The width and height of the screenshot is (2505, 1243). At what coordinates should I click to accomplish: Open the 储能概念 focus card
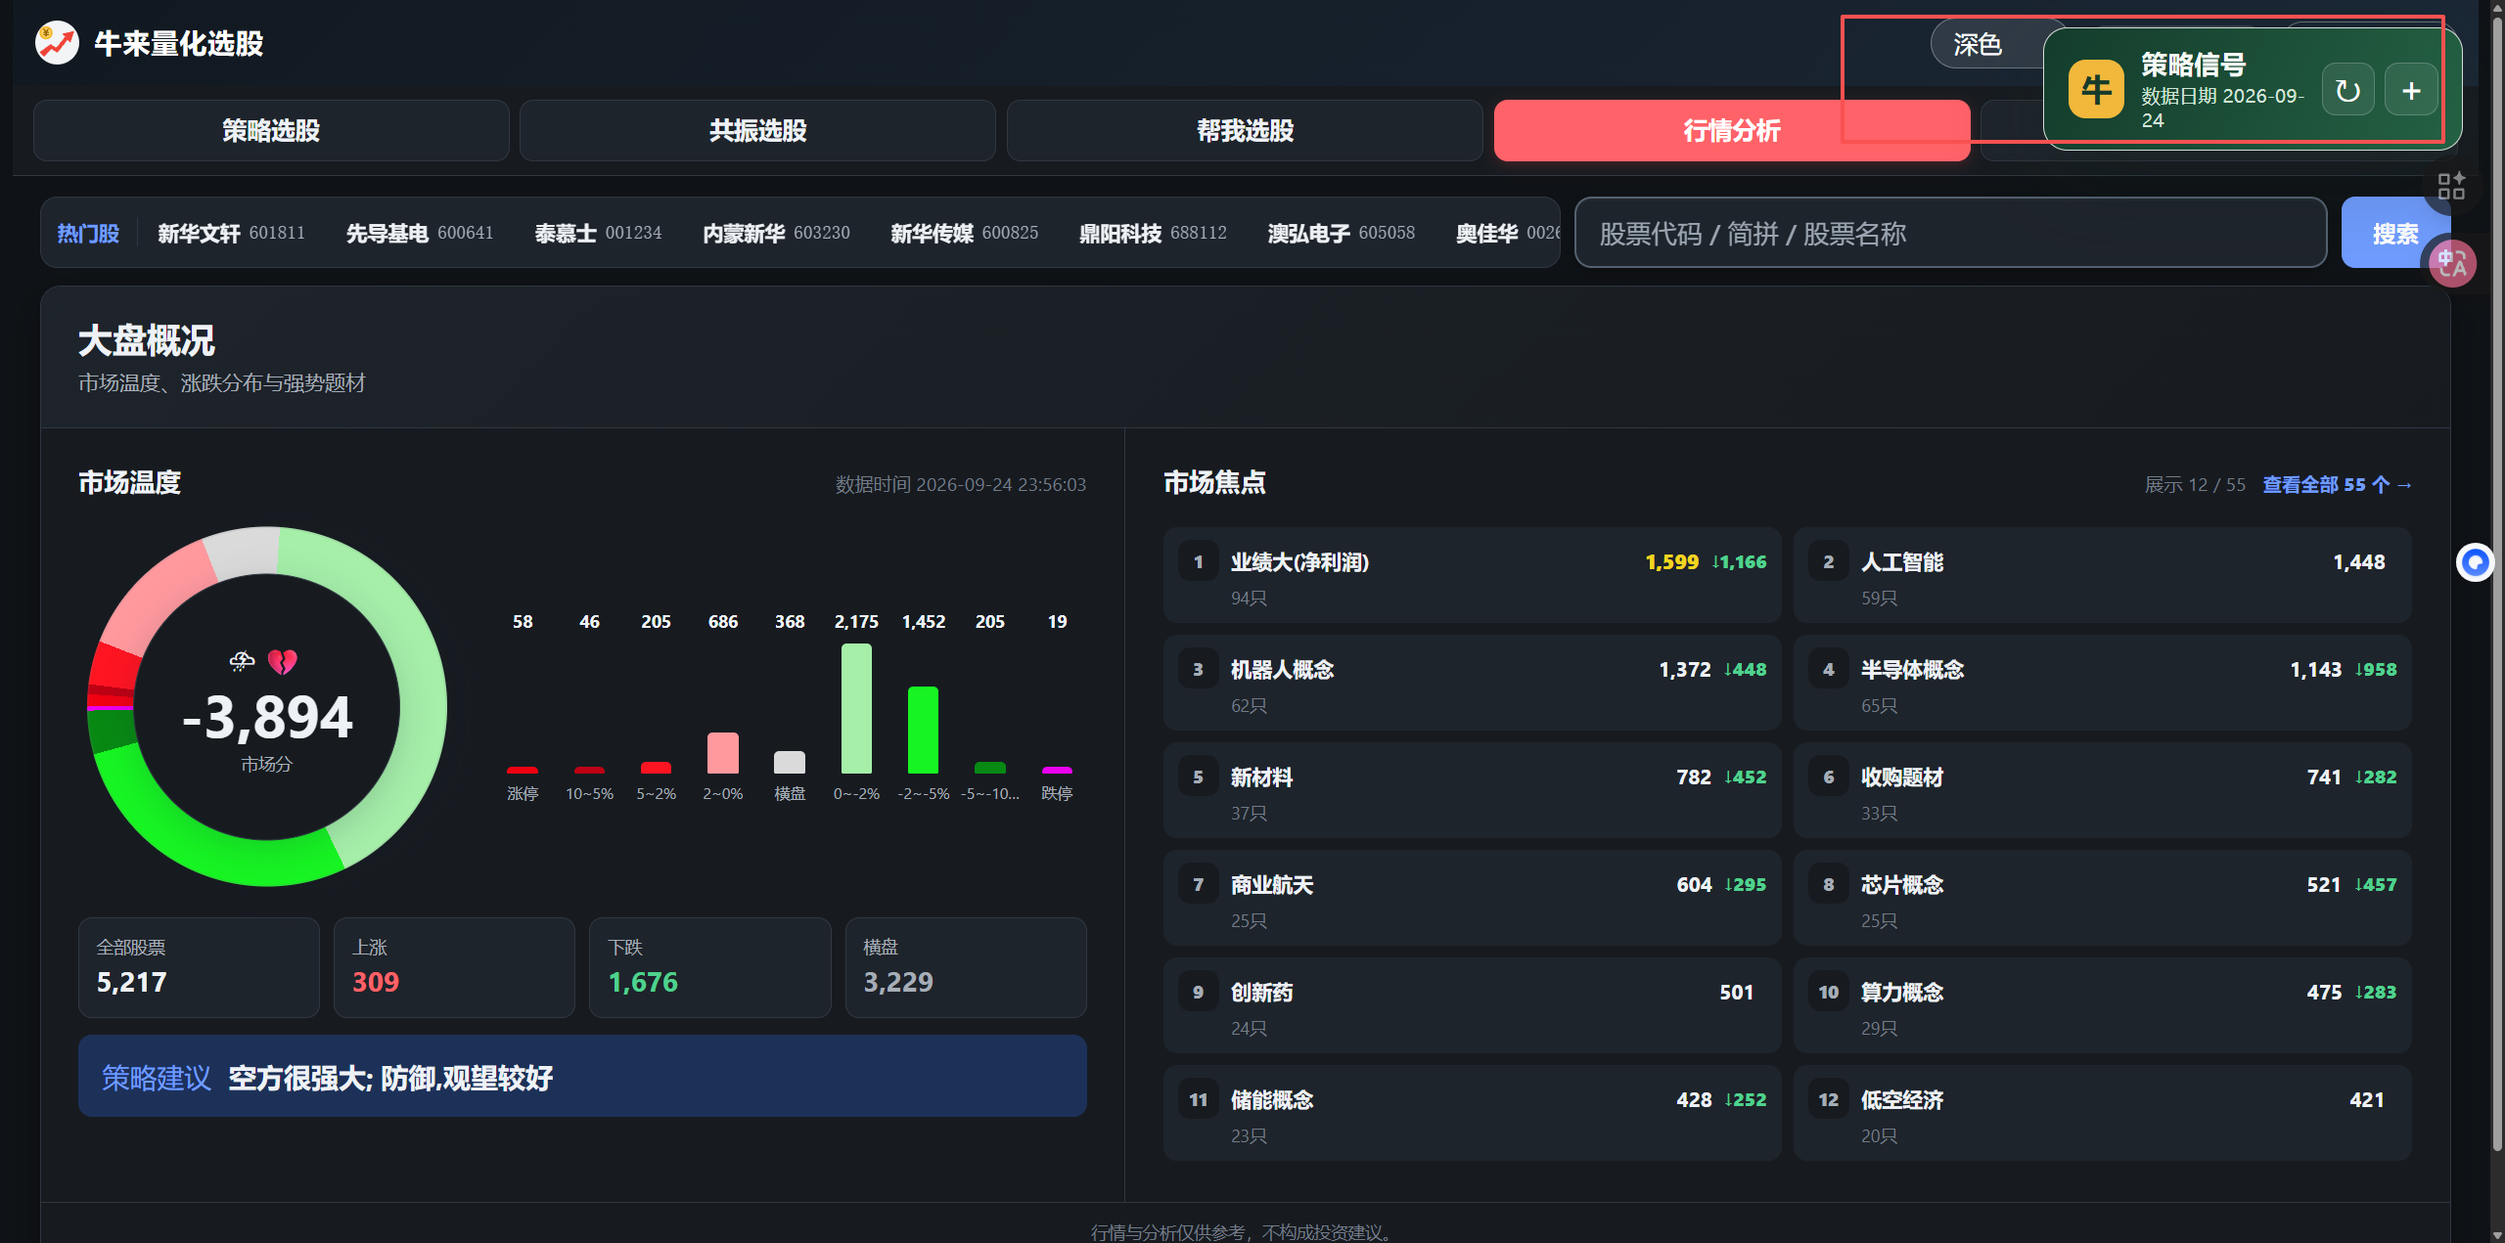[x=1472, y=1113]
